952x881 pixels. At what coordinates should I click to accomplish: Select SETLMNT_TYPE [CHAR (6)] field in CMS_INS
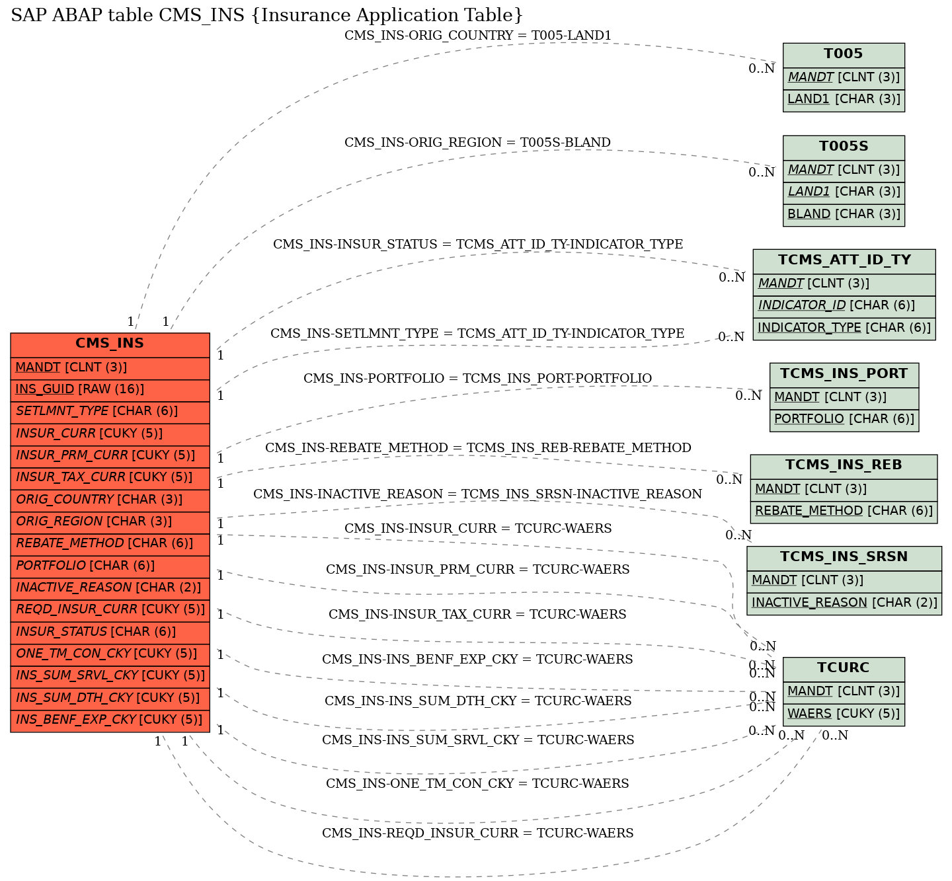pyautogui.click(x=110, y=411)
